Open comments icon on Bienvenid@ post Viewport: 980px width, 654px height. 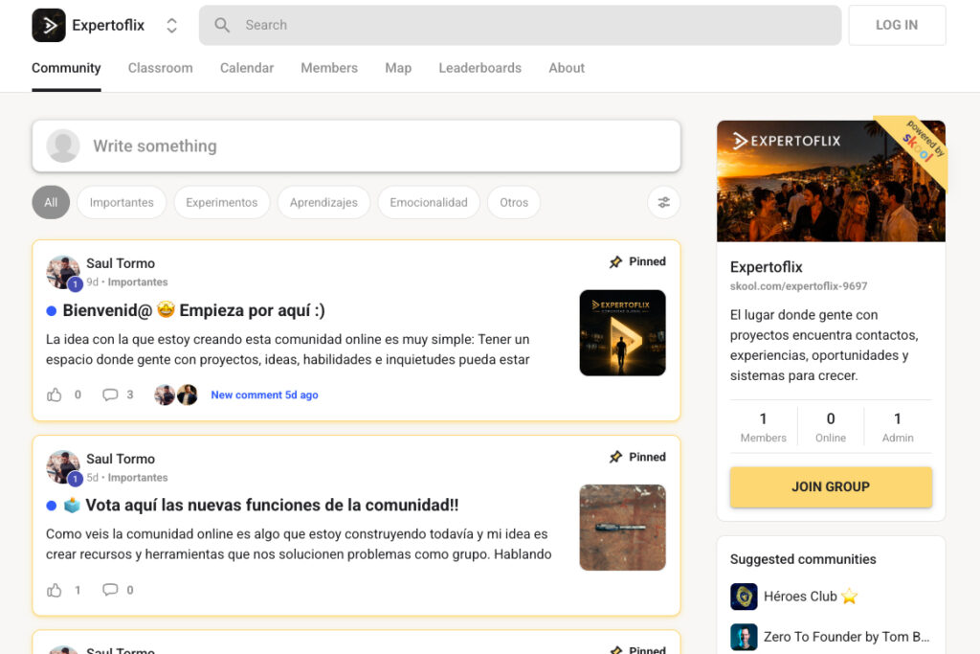110,395
